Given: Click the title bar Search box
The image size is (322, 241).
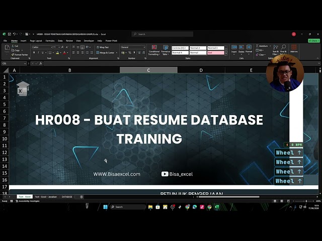Looking at the screenshot, I should [162, 34].
